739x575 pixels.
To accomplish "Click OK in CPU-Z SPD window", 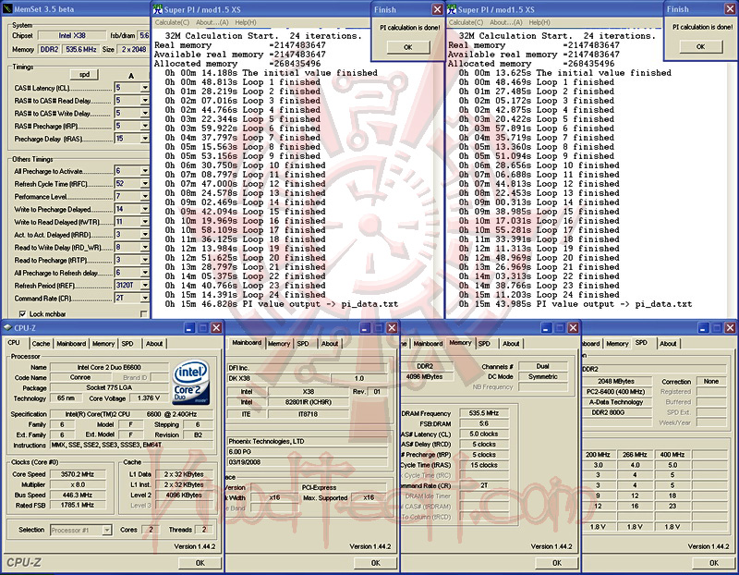I will [x=714, y=563].
